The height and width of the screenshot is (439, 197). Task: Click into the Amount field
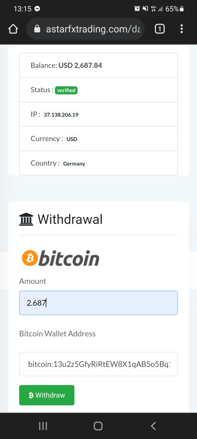[98, 303]
